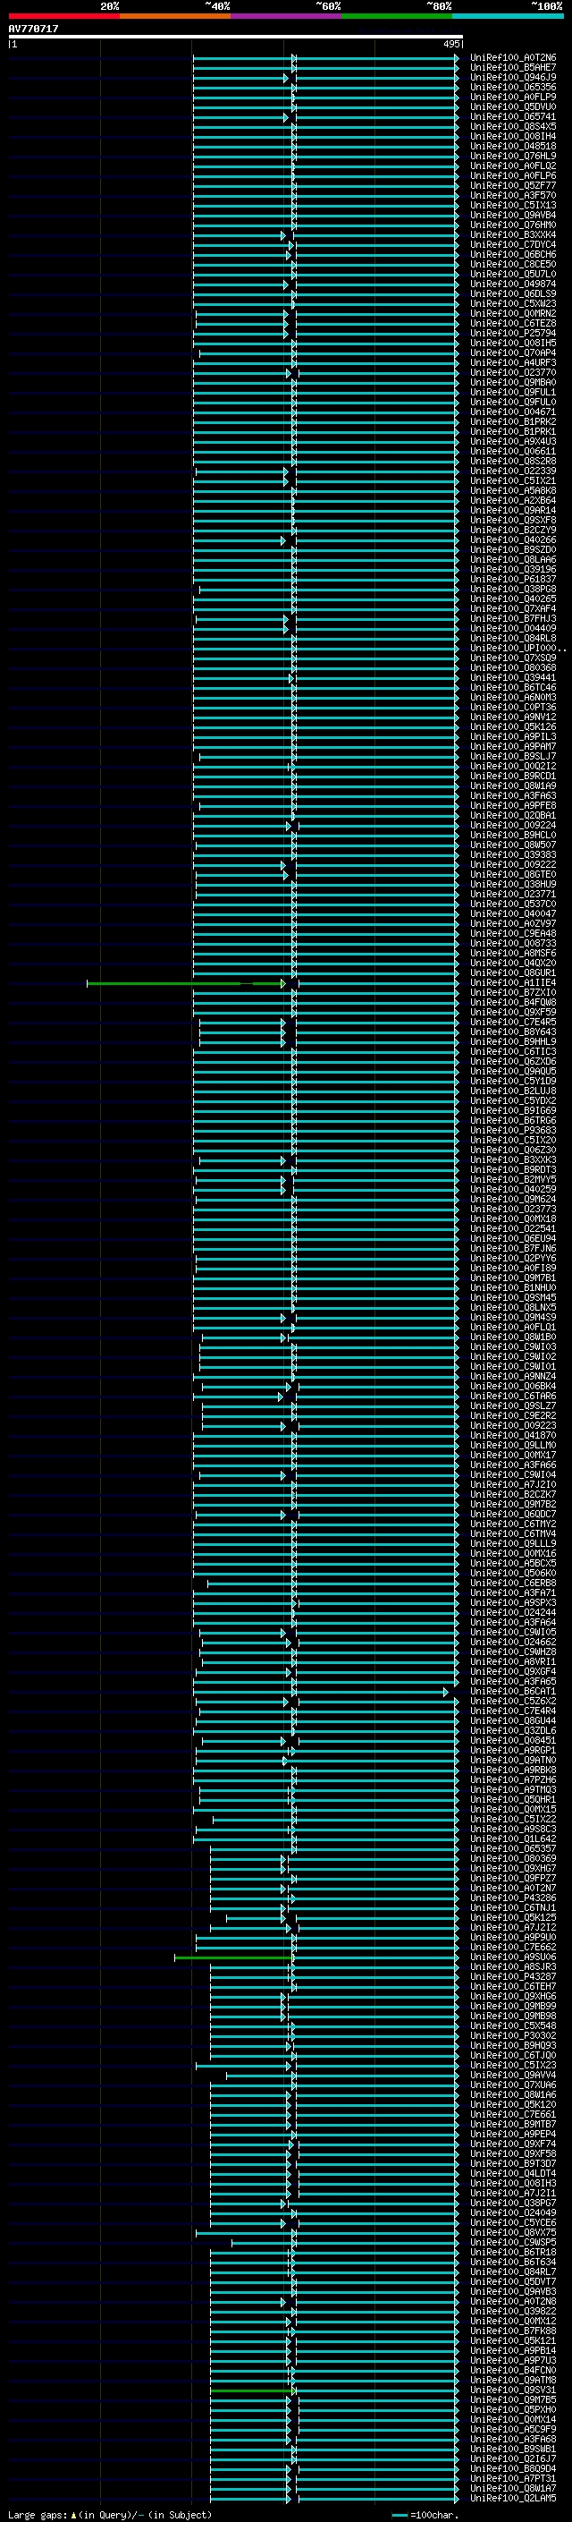
Task: Select hit label UniRef100_P43287
Action: pos(513,1978)
